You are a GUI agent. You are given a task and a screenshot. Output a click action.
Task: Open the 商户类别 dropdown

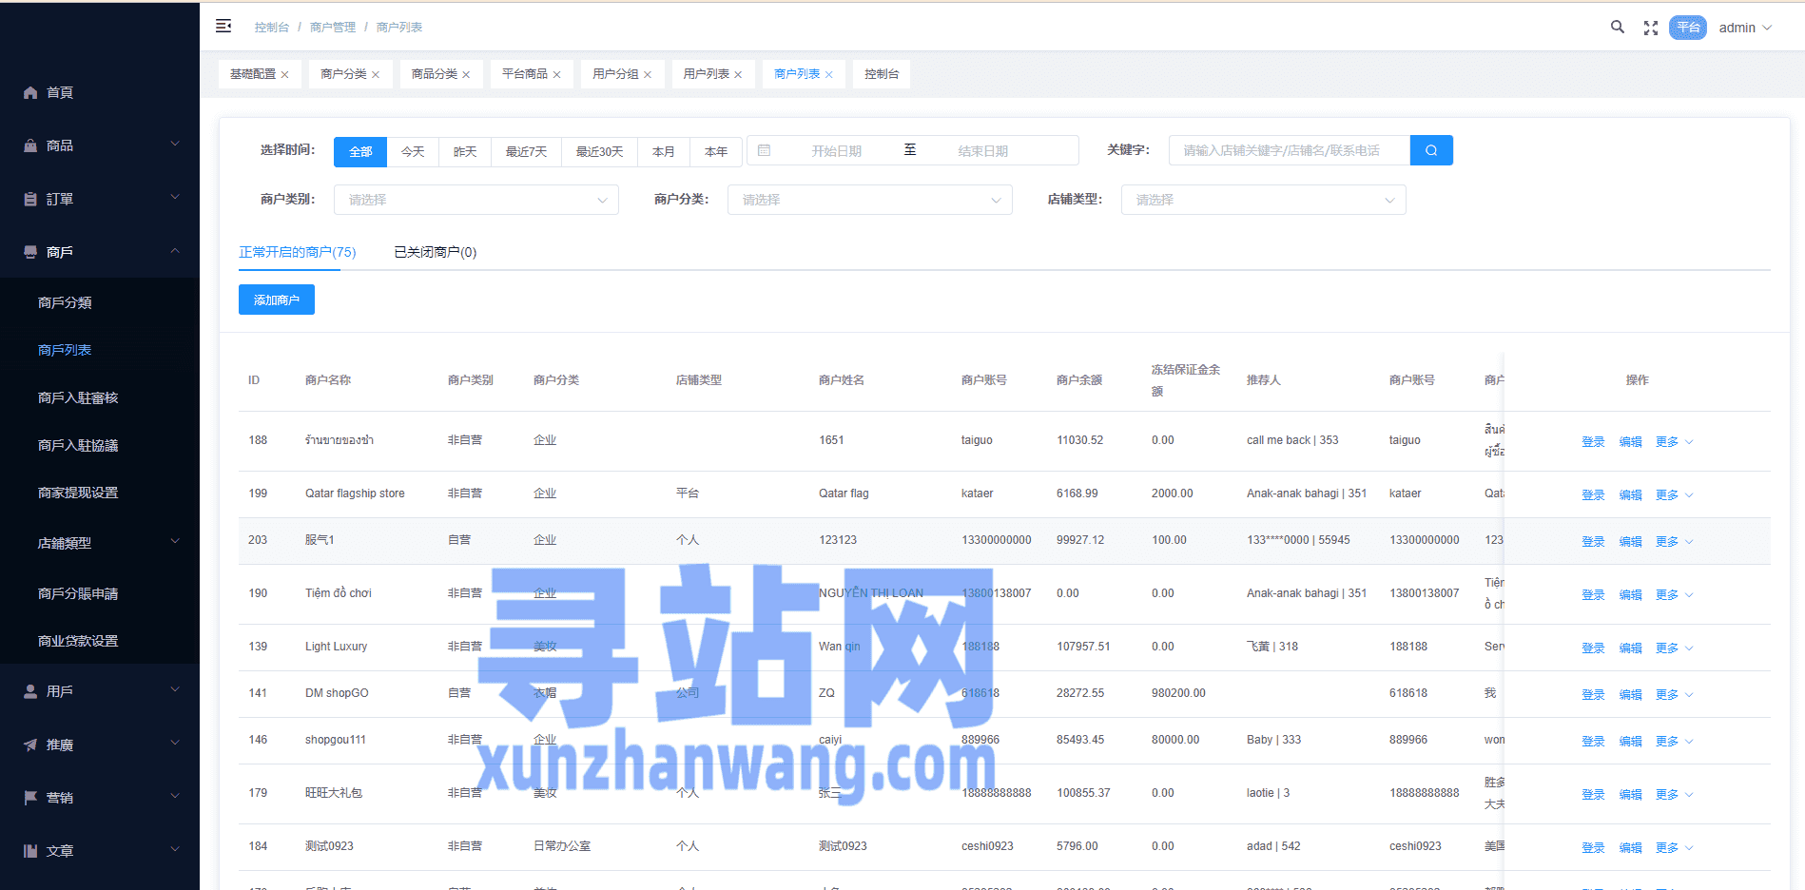click(476, 200)
